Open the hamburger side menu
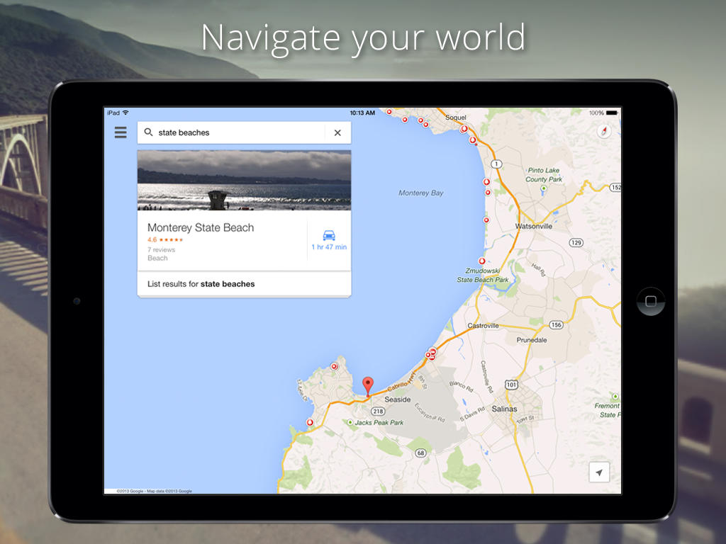726x544 pixels. (121, 132)
